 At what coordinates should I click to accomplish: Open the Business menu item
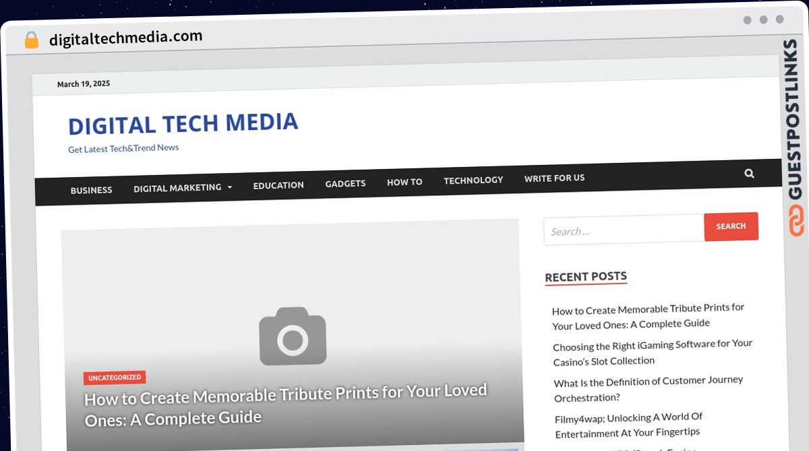pos(92,190)
